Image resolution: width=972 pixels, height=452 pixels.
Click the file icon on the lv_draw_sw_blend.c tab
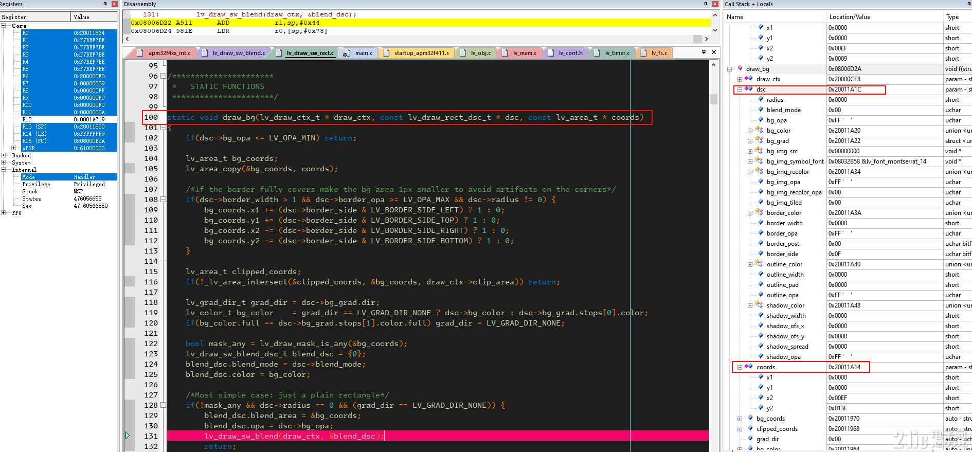pyautogui.click(x=205, y=53)
